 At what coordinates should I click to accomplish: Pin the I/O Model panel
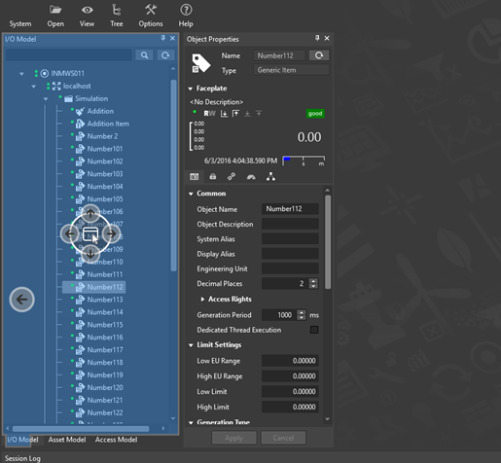(x=162, y=38)
